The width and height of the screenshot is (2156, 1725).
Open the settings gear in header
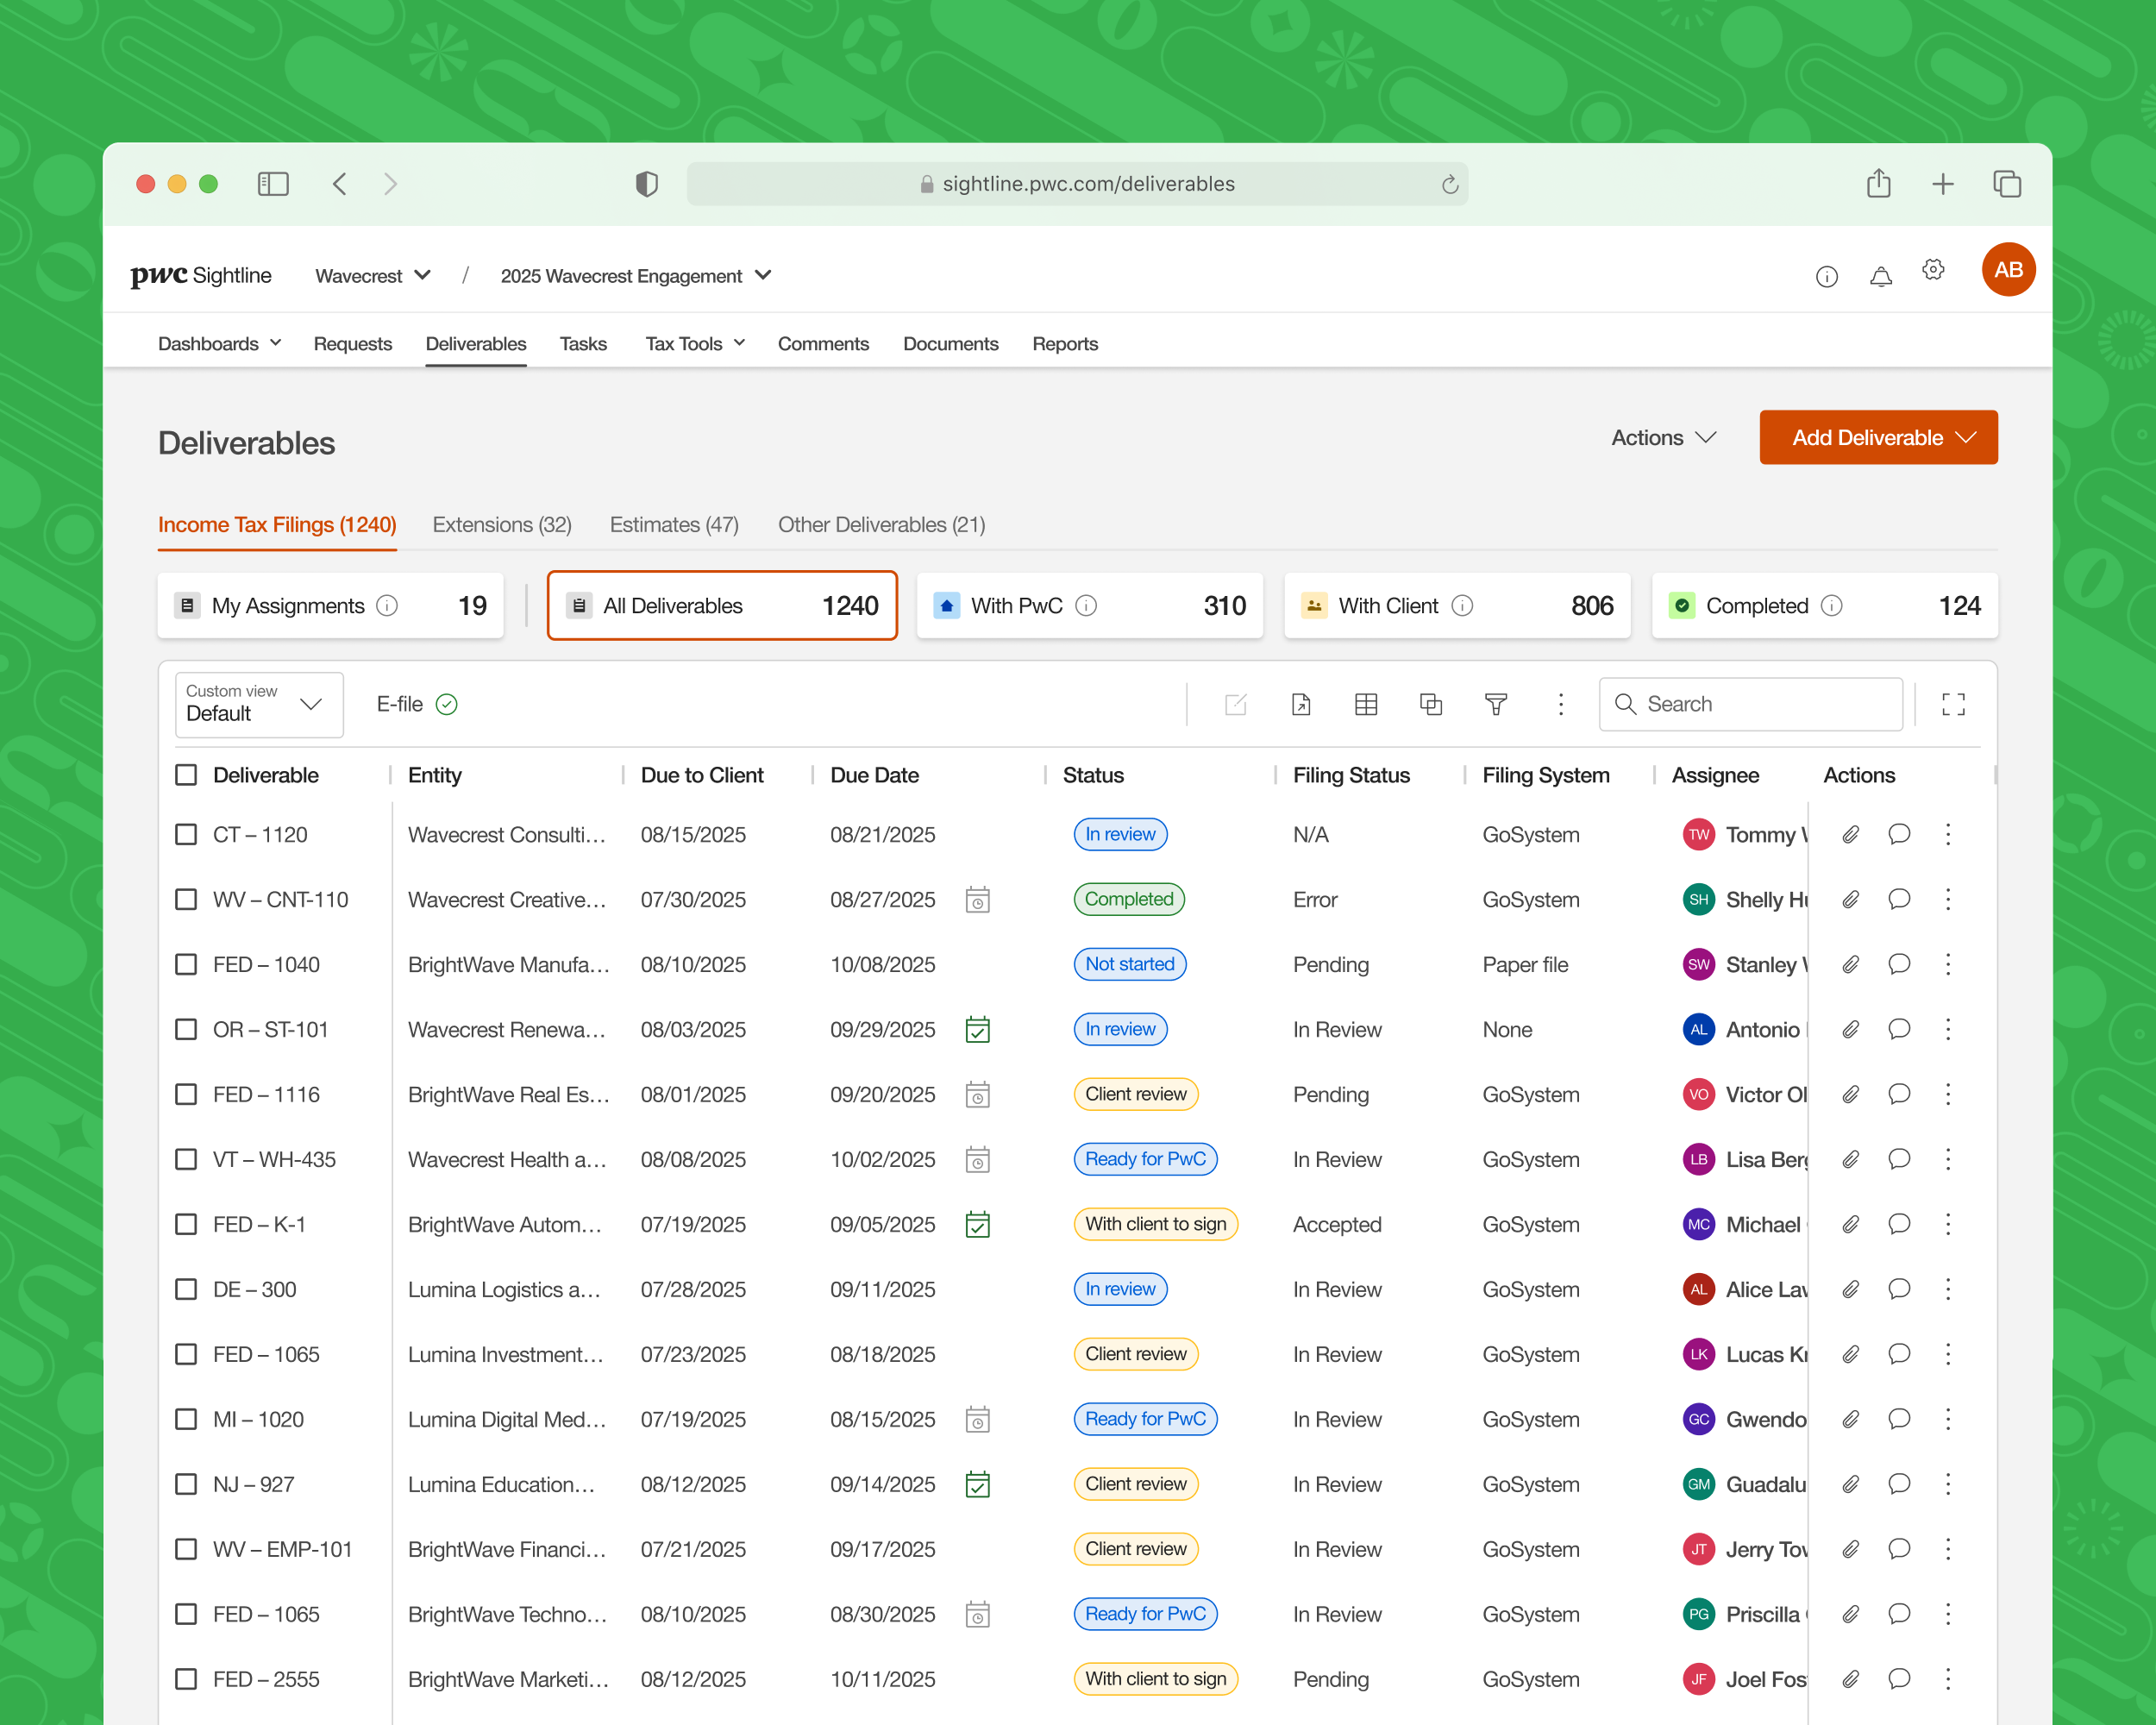pos(1933,270)
